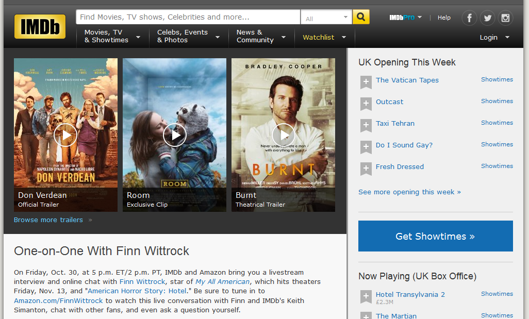Open the search category All dropdown

326,17
